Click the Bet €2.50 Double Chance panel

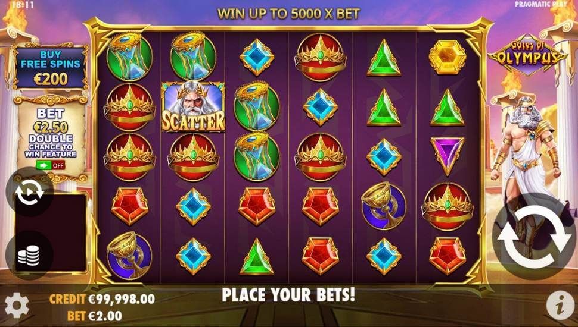[x=51, y=138]
